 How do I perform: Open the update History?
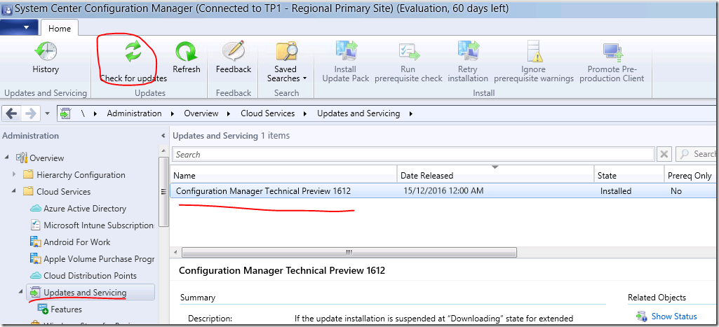click(46, 57)
